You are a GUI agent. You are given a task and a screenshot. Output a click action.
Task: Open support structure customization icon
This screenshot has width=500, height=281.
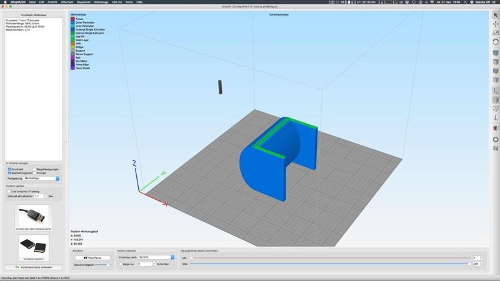tap(496, 149)
